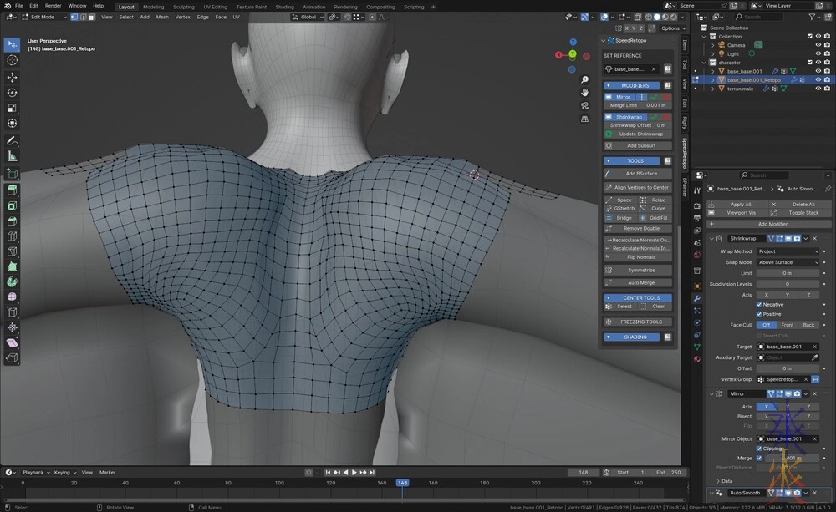This screenshot has width=836, height=512.
Task: Select the Measure tool
Action: click(12, 156)
